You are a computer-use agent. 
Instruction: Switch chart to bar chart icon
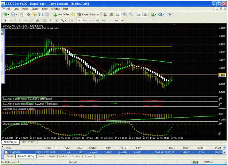[105, 14]
